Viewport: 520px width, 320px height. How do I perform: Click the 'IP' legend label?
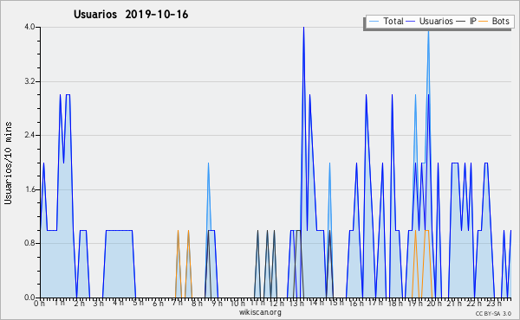(473, 21)
